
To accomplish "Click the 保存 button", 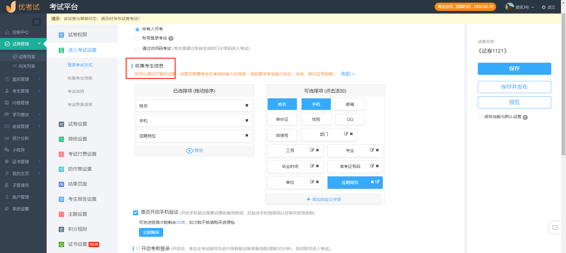I will coord(514,69).
